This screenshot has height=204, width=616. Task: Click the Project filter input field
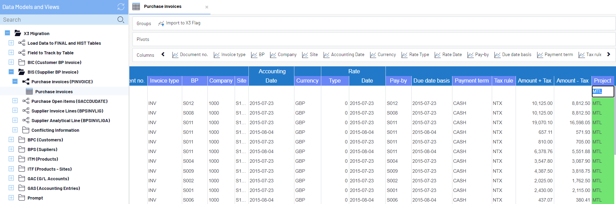click(603, 91)
